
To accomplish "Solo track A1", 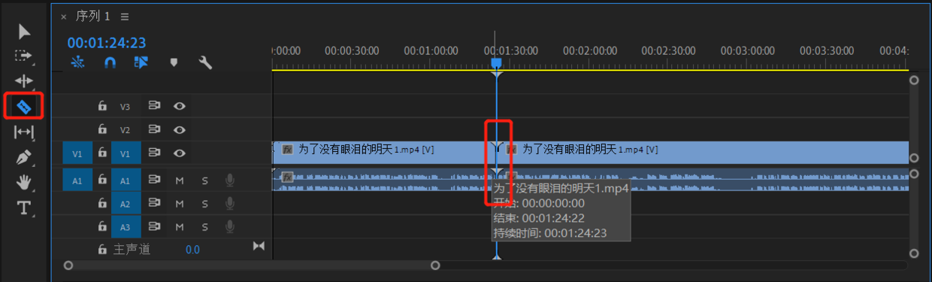I will pos(204,180).
